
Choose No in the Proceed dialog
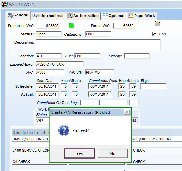pyautogui.click(x=113, y=153)
